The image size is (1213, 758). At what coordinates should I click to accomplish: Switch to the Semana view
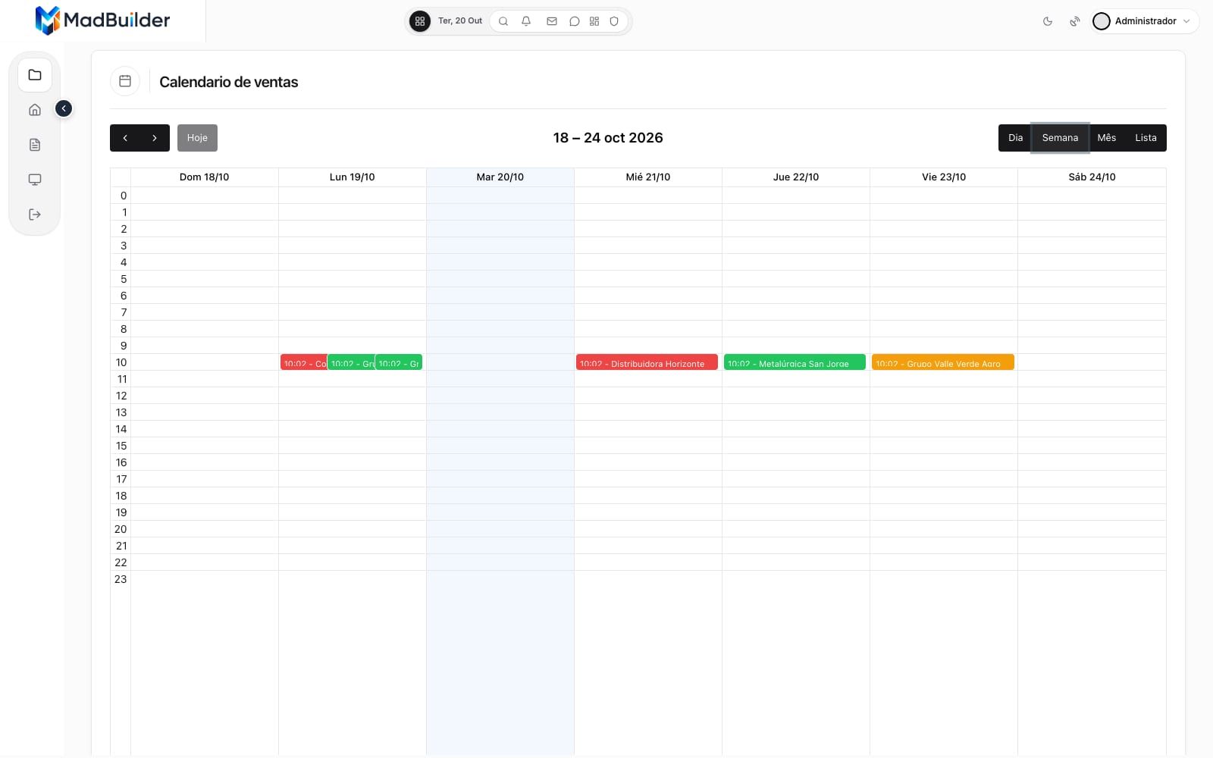coord(1060,138)
